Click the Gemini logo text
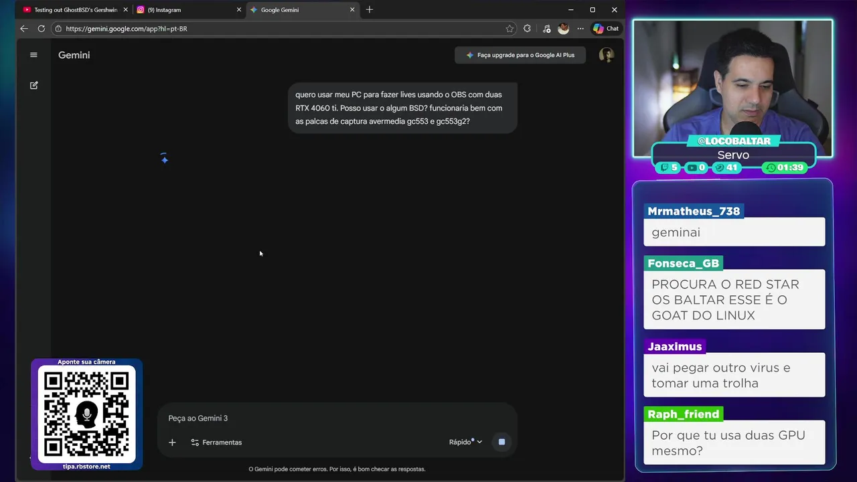This screenshot has width=857, height=482. (x=74, y=55)
